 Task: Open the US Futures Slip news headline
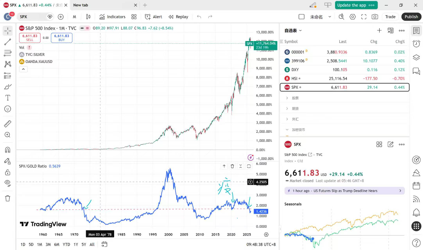pyautogui.click(x=344, y=191)
